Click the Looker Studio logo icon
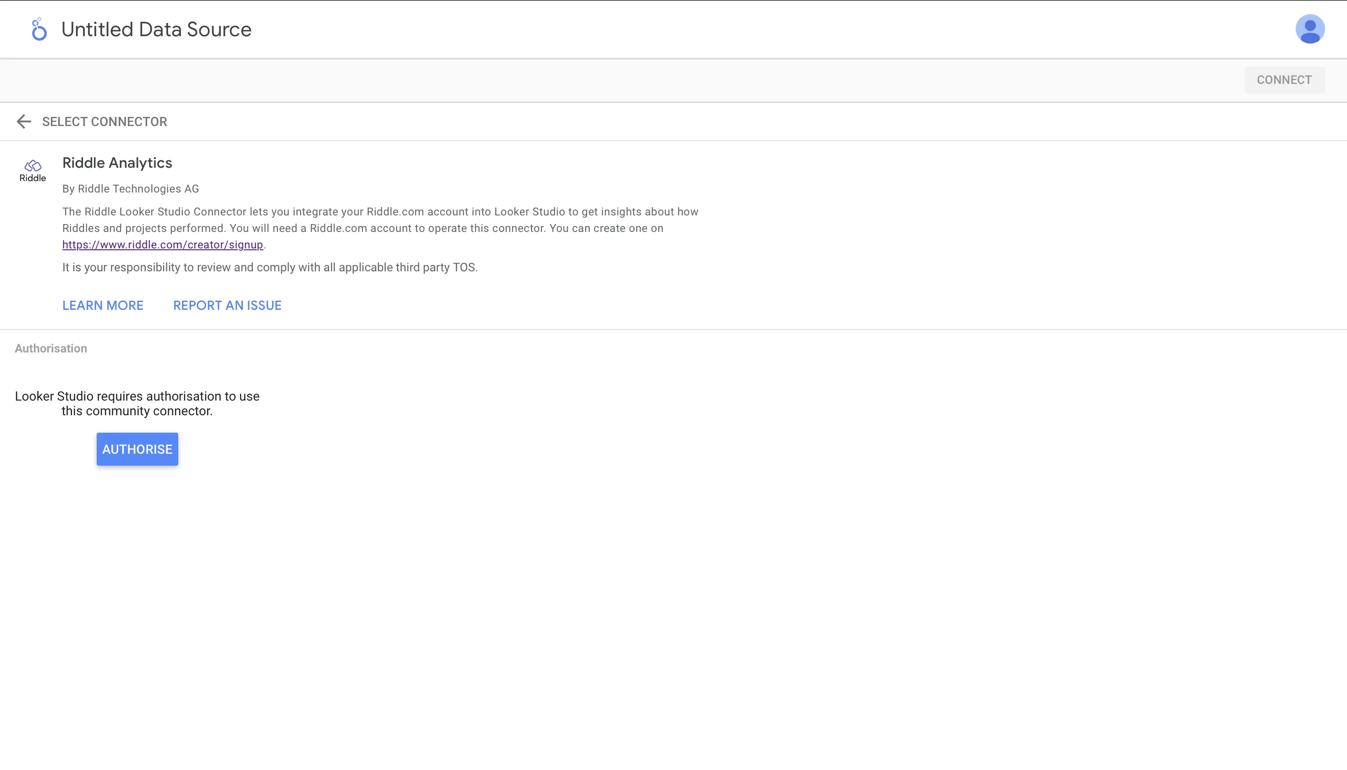 coord(39,29)
